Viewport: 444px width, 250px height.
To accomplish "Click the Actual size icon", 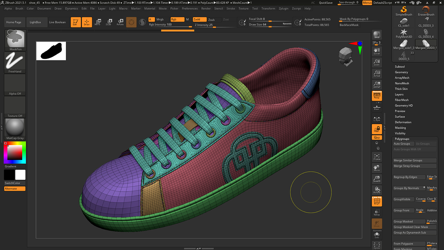I will pos(377,73).
